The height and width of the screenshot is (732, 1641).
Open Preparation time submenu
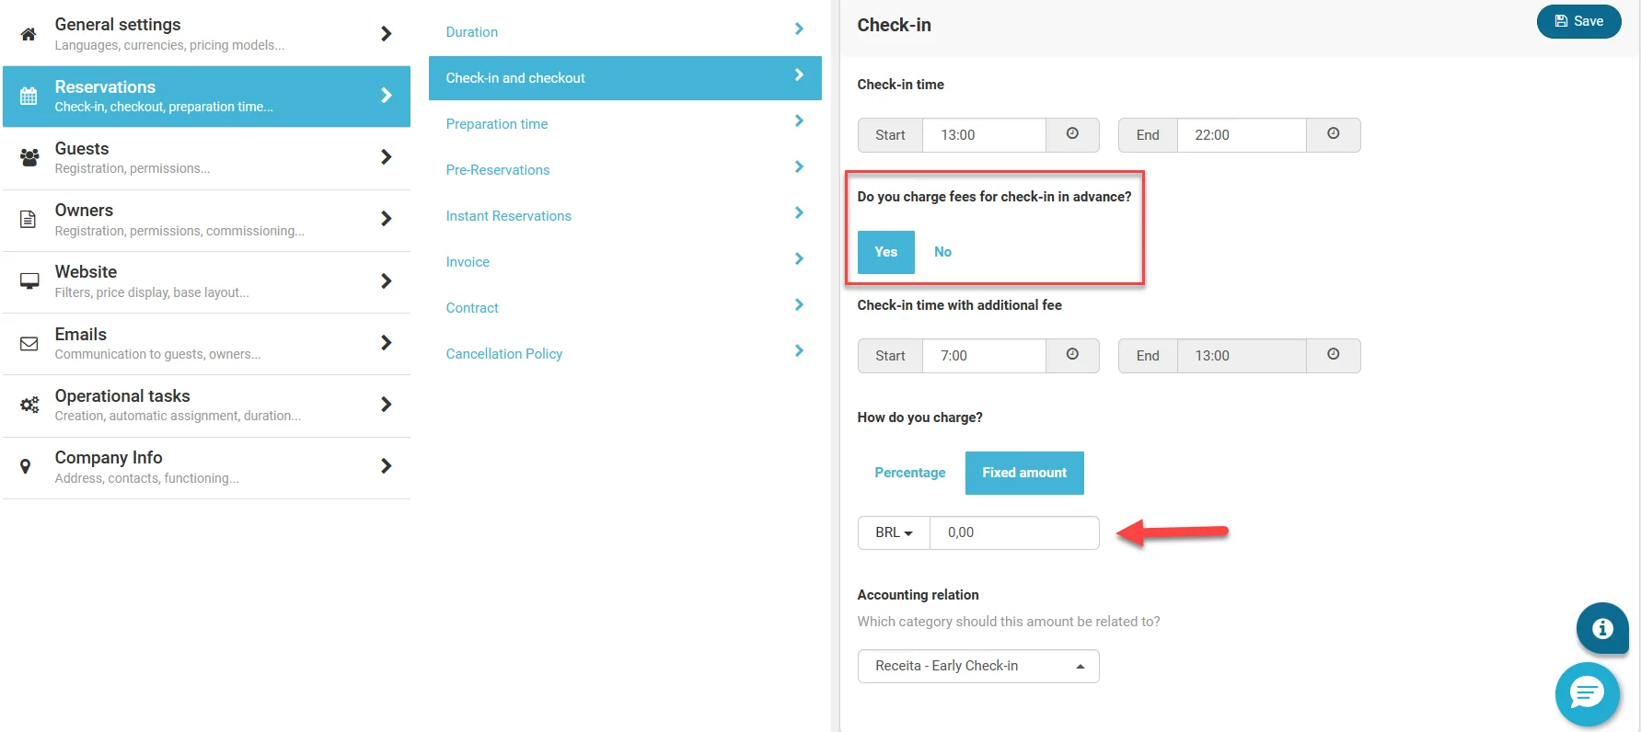coord(625,123)
